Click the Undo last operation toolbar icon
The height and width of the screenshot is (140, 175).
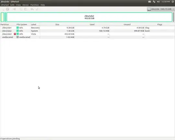[x=32, y=9]
